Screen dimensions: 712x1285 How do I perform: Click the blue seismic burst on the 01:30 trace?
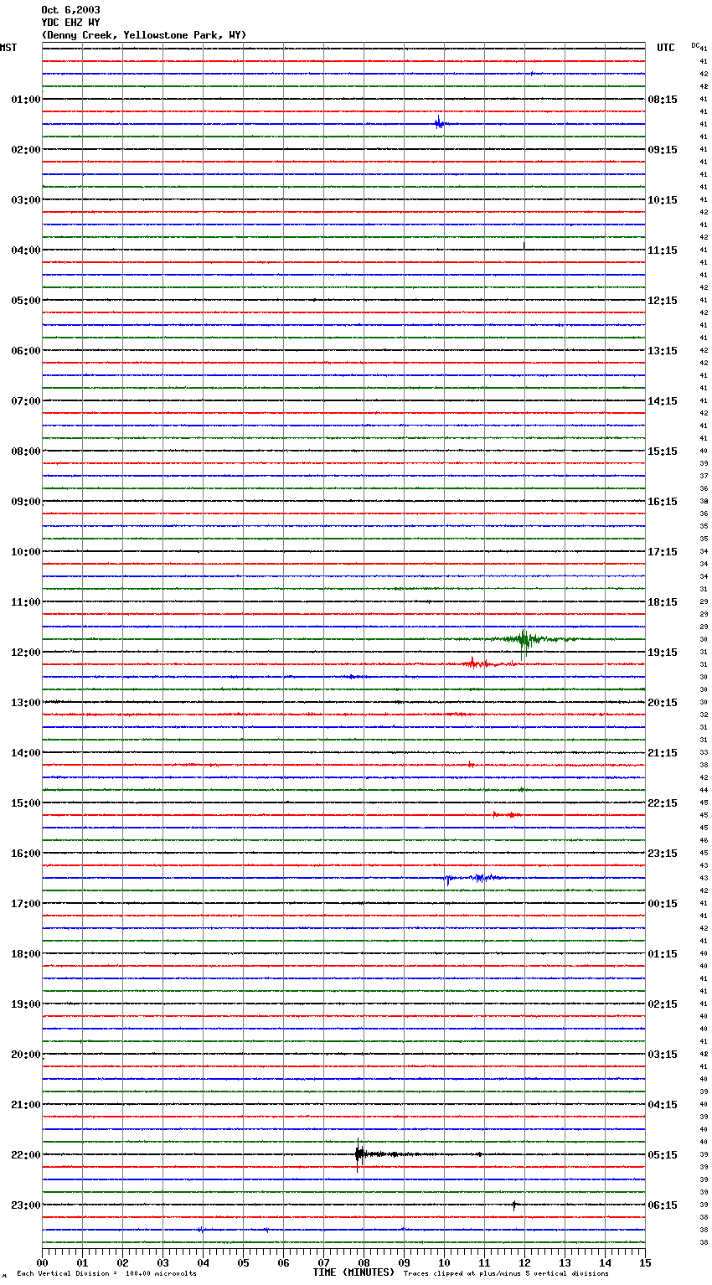coord(440,124)
